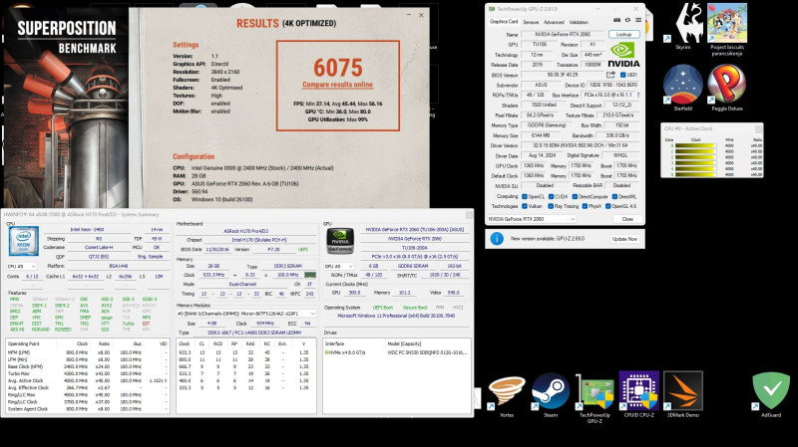Click the NVIDIA logo in GPU-Z
Screen dimensions: 798x447
[623, 55]
